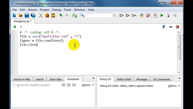
Task: Select the Exceptions tab
Action: (73, 79)
